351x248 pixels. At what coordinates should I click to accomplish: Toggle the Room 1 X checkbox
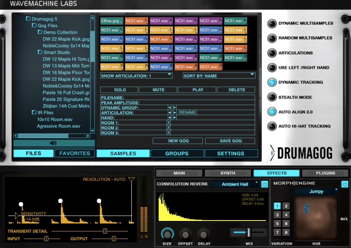pos(169,122)
